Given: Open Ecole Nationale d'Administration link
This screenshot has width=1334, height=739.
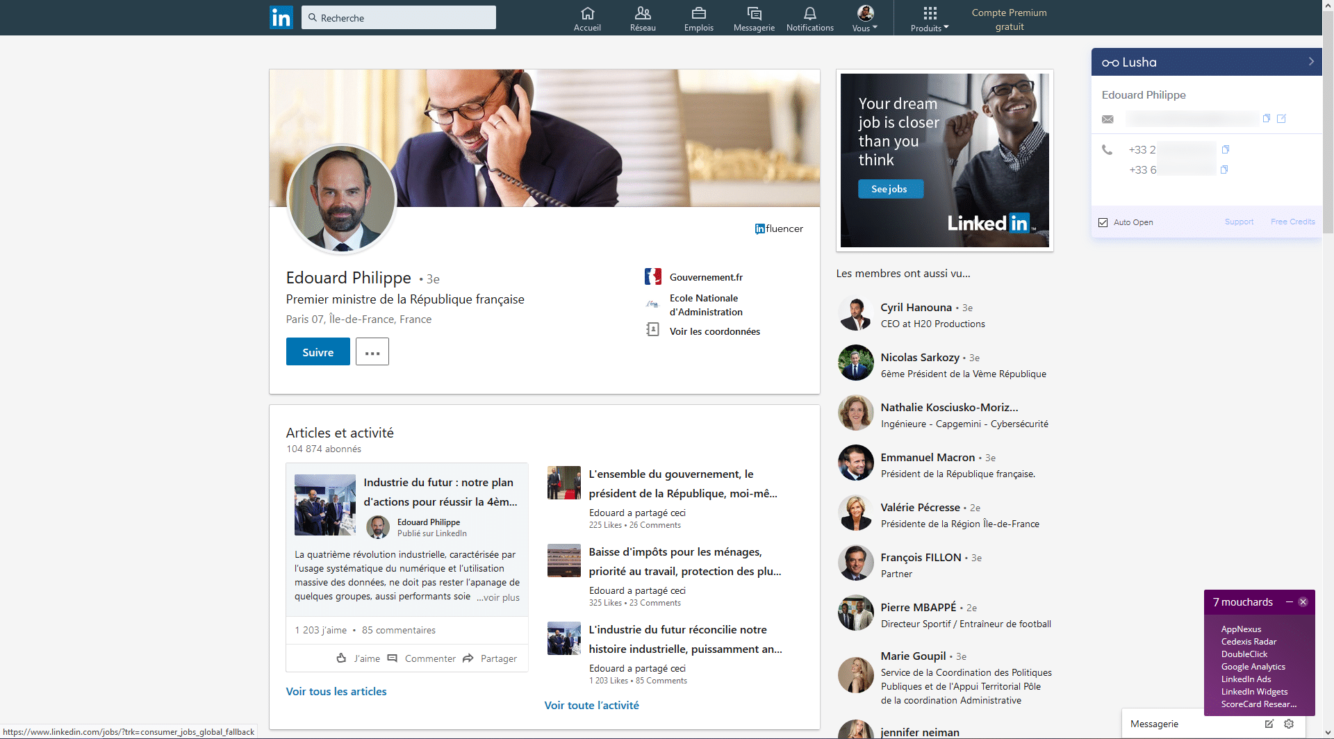Looking at the screenshot, I should coord(706,305).
